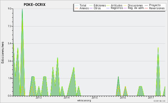Click the 9.0 y-axis label

point(10,9)
